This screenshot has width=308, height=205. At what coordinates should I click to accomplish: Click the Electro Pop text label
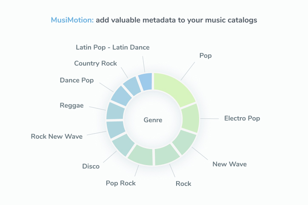[242, 118]
